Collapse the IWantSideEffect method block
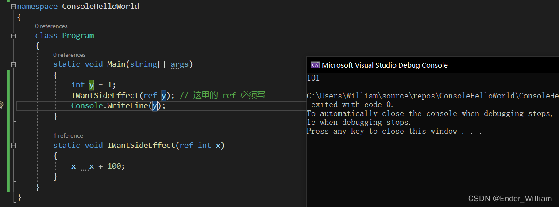Image resolution: width=559 pixels, height=207 pixels. click(x=13, y=145)
